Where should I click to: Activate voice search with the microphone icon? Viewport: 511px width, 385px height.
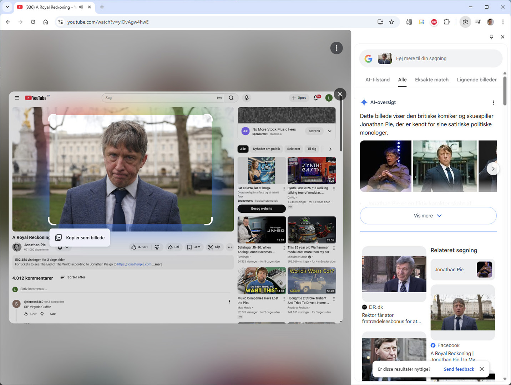click(x=247, y=98)
